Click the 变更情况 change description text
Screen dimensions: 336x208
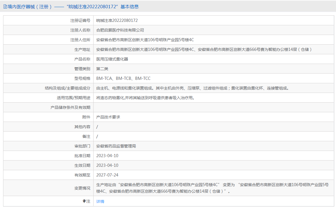(x=212, y=188)
